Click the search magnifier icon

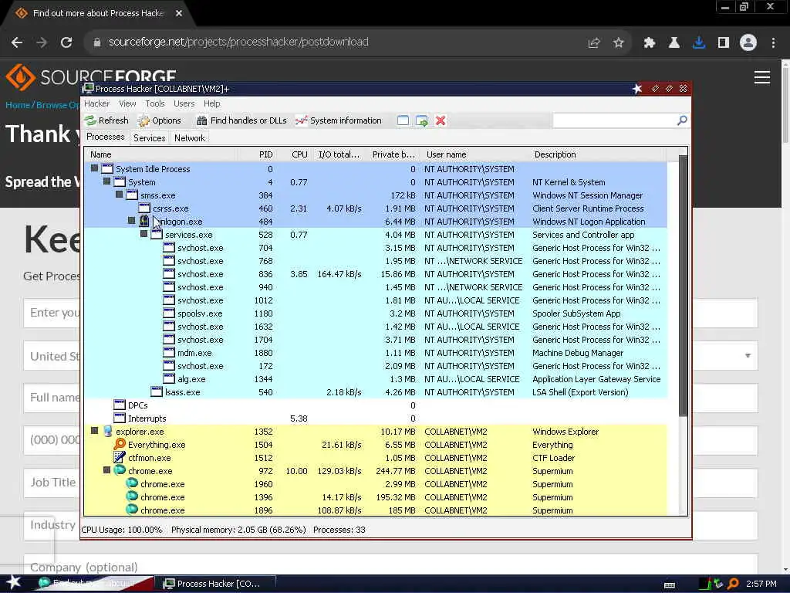click(682, 120)
